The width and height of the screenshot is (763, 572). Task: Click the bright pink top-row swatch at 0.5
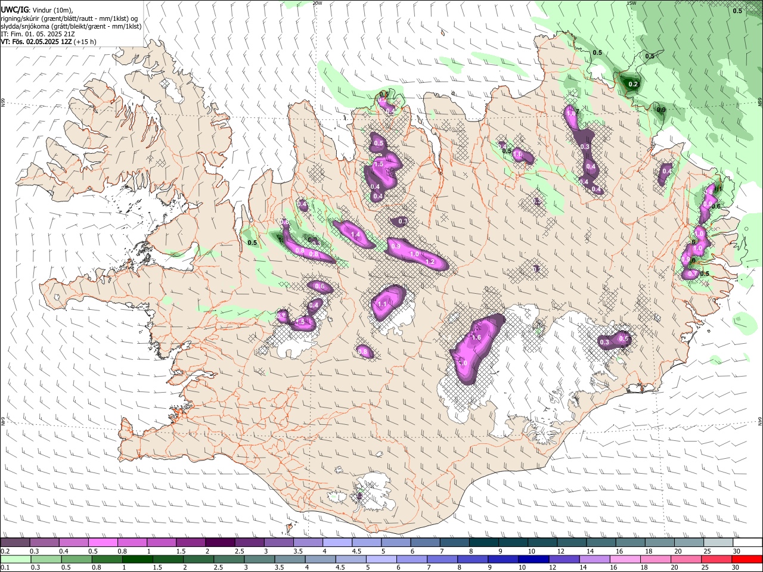point(103,543)
